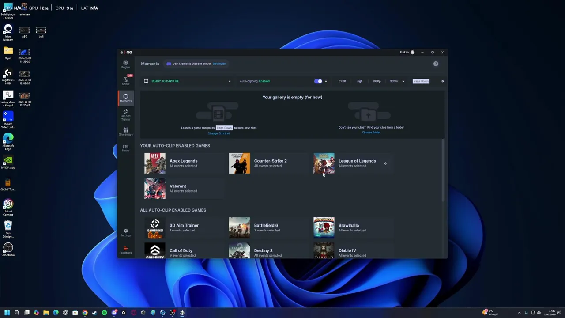
Task: Open Chrome from the taskbar
Action: click(85, 313)
